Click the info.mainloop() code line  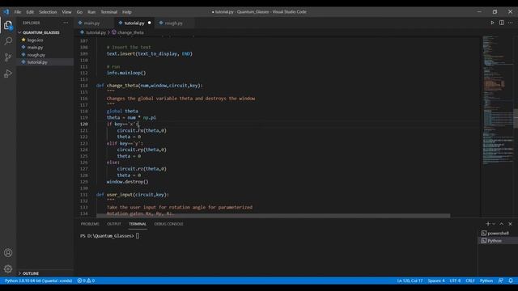pos(126,73)
